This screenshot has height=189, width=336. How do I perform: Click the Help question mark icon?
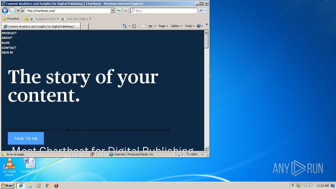point(199,26)
